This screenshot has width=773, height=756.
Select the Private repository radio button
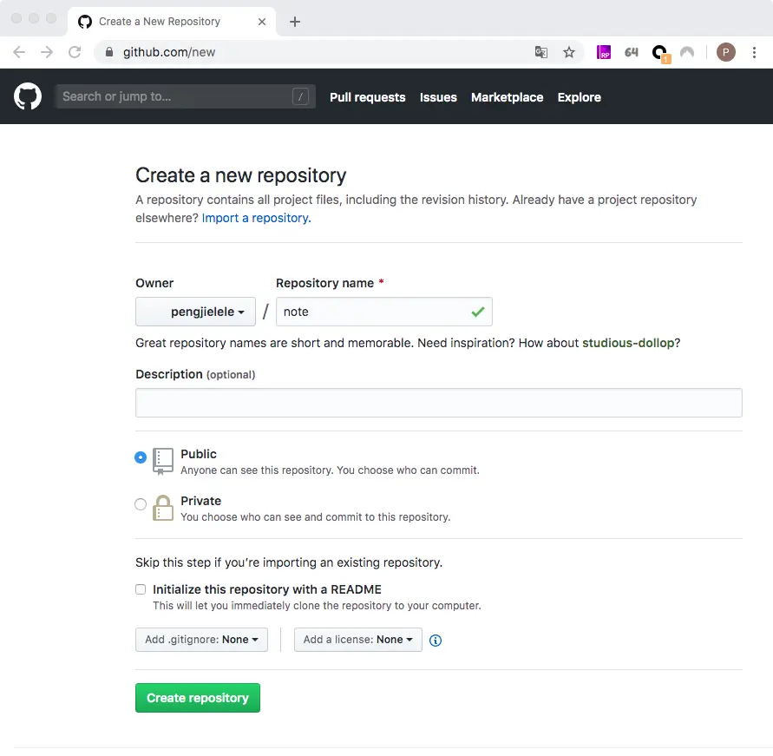141,504
